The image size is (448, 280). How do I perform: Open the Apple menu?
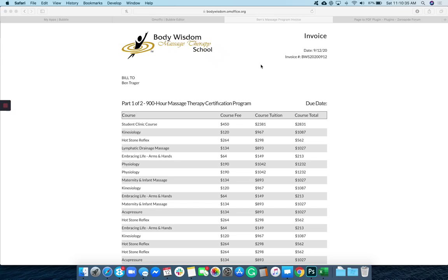click(7, 3)
